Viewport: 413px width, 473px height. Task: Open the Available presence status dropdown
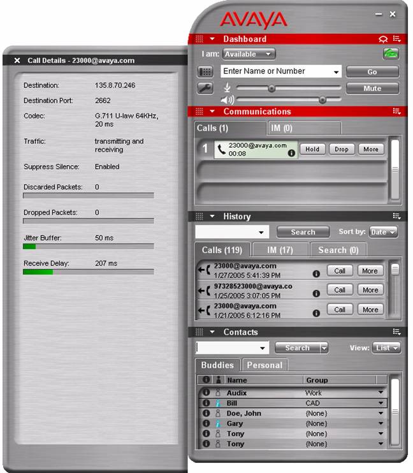point(249,54)
